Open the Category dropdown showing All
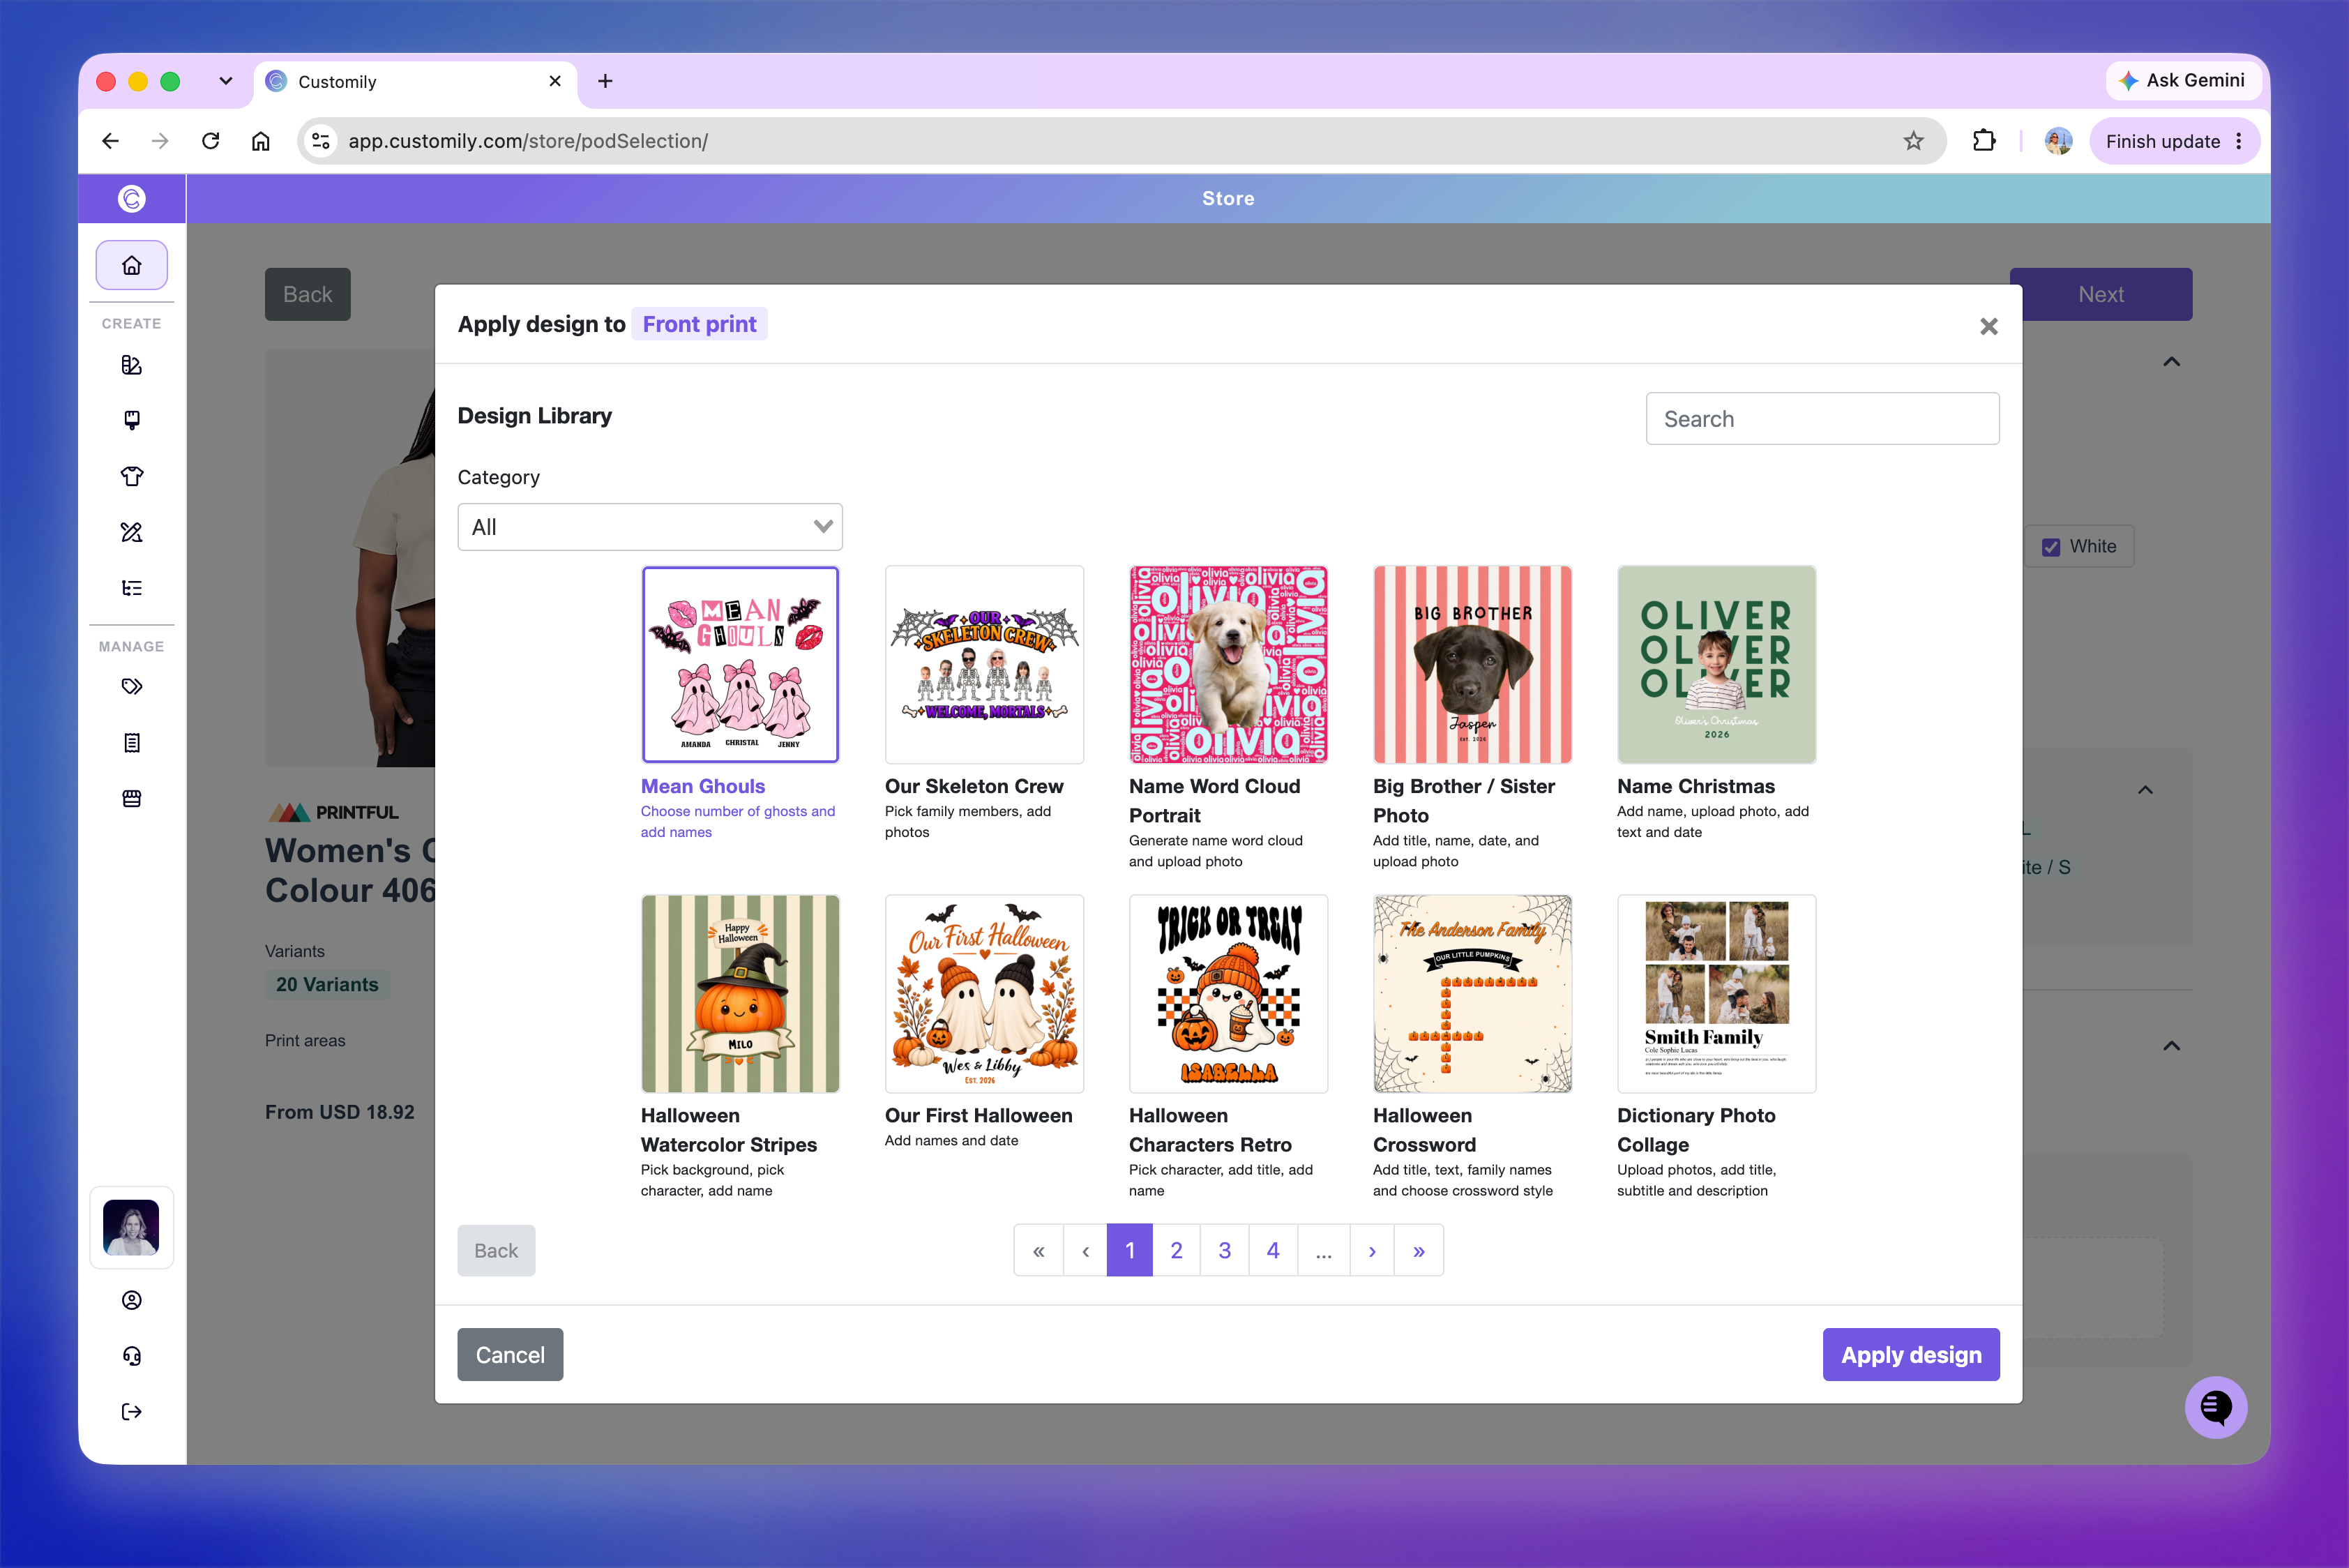This screenshot has width=2349, height=1568. click(x=650, y=527)
